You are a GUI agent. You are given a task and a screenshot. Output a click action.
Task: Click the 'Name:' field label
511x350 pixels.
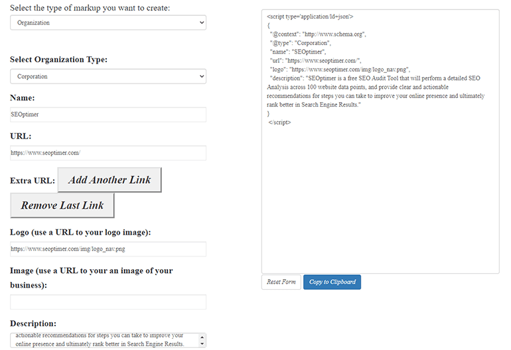click(x=22, y=98)
